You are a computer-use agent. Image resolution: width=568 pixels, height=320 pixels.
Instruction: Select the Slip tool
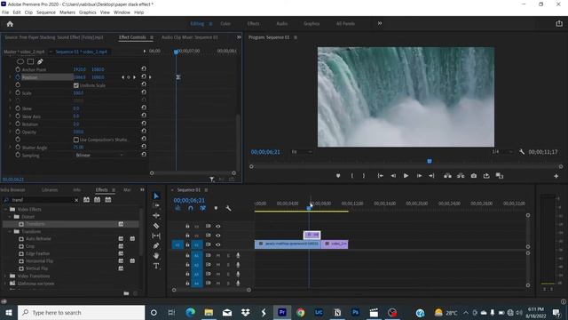click(156, 236)
